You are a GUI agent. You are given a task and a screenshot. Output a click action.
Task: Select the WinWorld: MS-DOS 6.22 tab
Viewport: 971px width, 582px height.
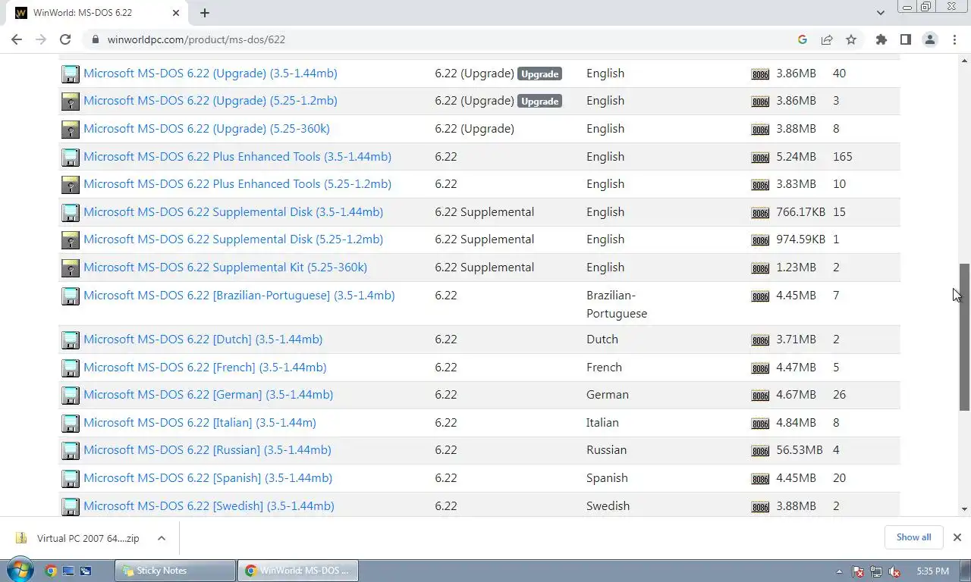pos(99,13)
